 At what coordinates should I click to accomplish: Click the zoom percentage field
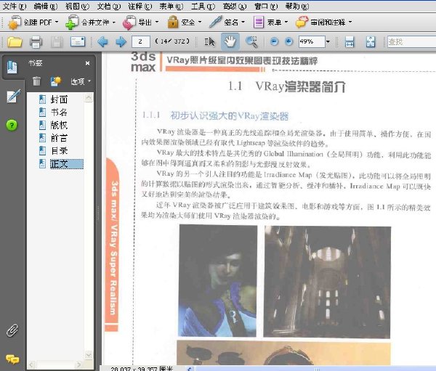point(312,41)
